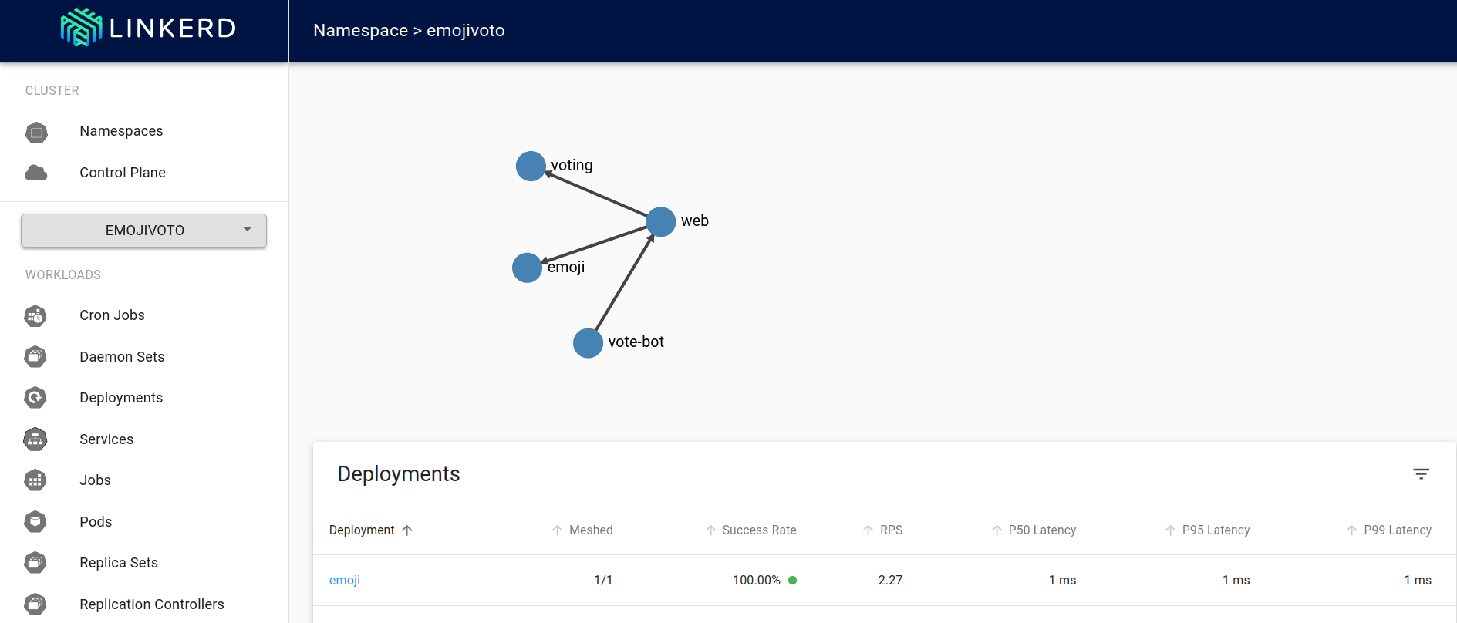1457x623 pixels.
Task: Open the filter icon in Deployments table
Action: 1421,474
